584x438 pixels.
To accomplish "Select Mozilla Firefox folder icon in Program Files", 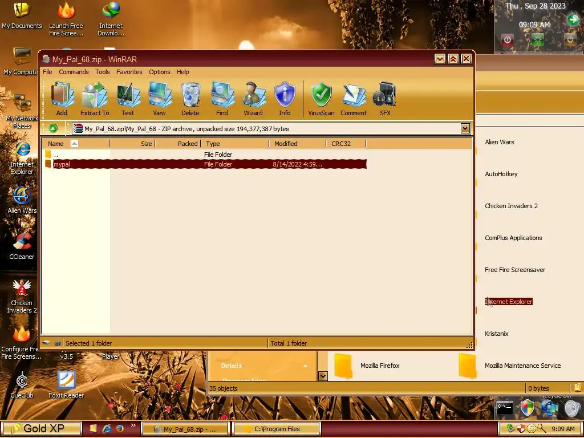I will [x=343, y=366].
